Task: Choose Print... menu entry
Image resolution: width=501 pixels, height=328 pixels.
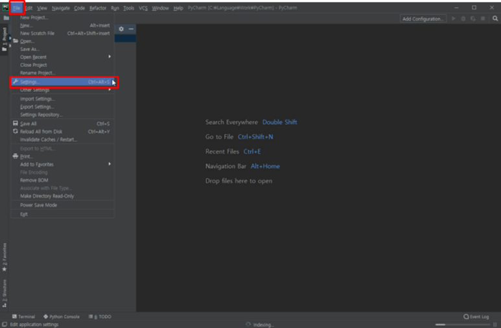Action: click(x=63, y=157)
